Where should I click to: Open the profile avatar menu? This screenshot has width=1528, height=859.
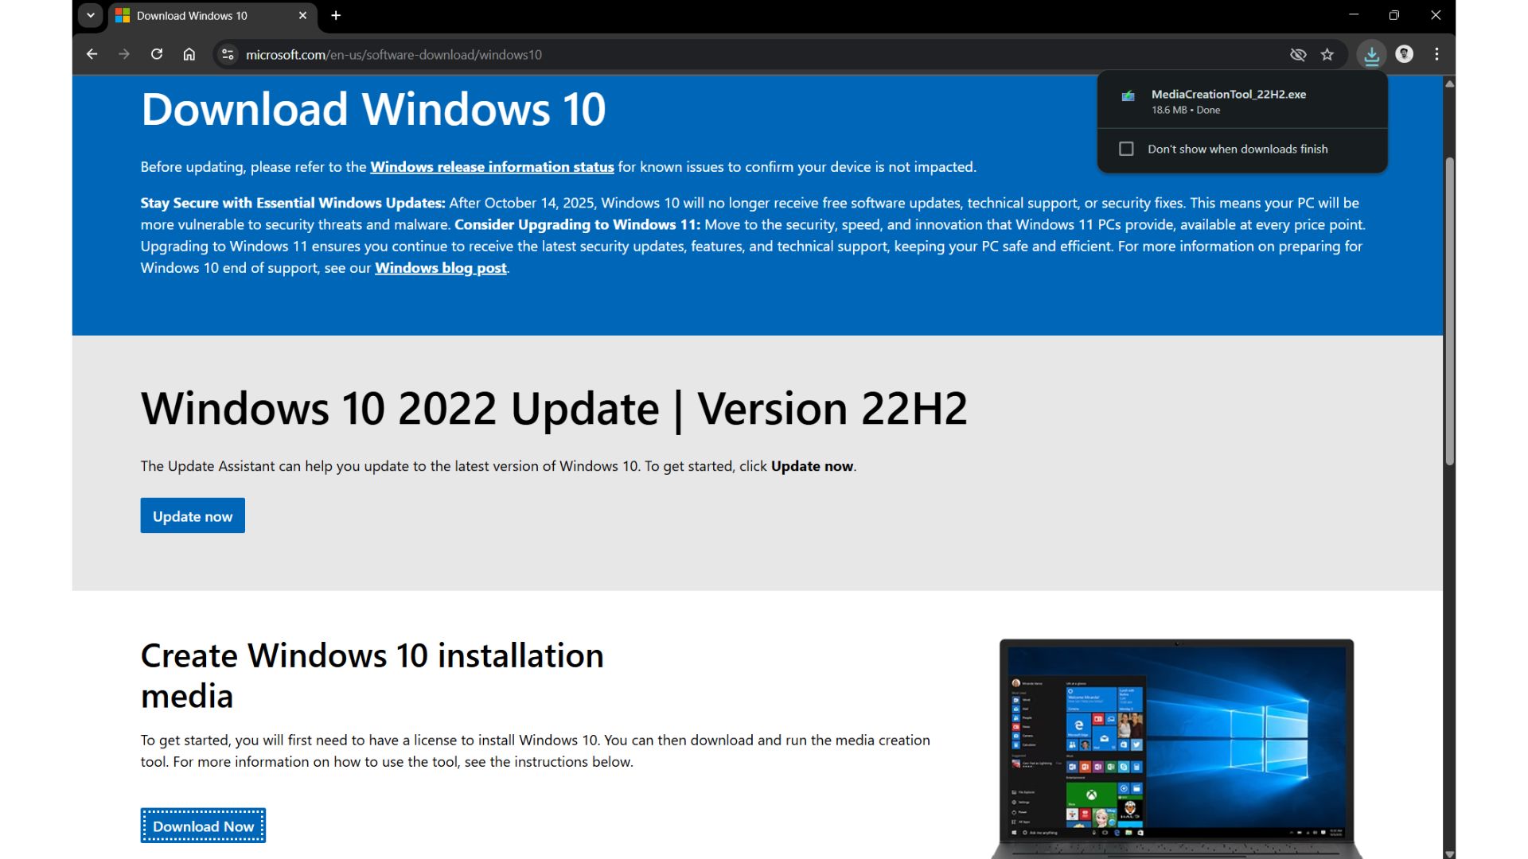[1405, 54]
